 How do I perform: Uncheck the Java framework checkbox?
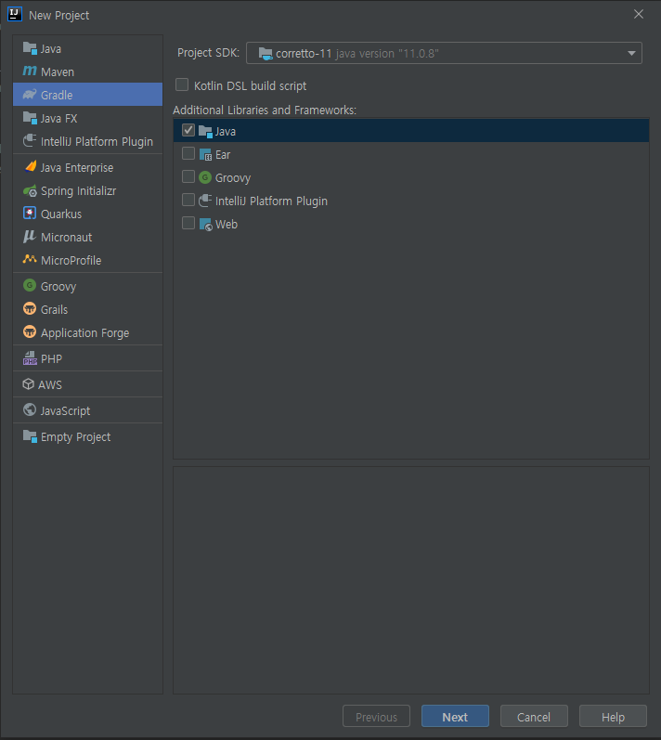pos(188,130)
